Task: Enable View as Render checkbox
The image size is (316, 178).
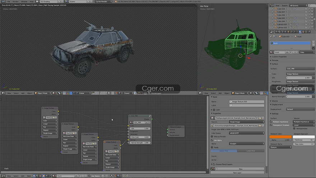Action: [x=212, y=136]
